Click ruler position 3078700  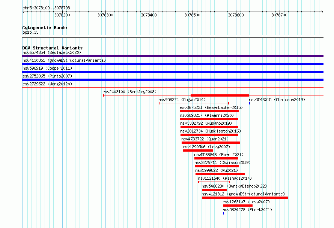(279, 15)
